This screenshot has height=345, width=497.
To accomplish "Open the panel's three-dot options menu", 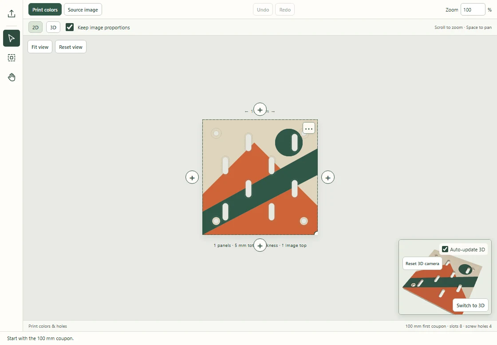I will click(309, 128).
